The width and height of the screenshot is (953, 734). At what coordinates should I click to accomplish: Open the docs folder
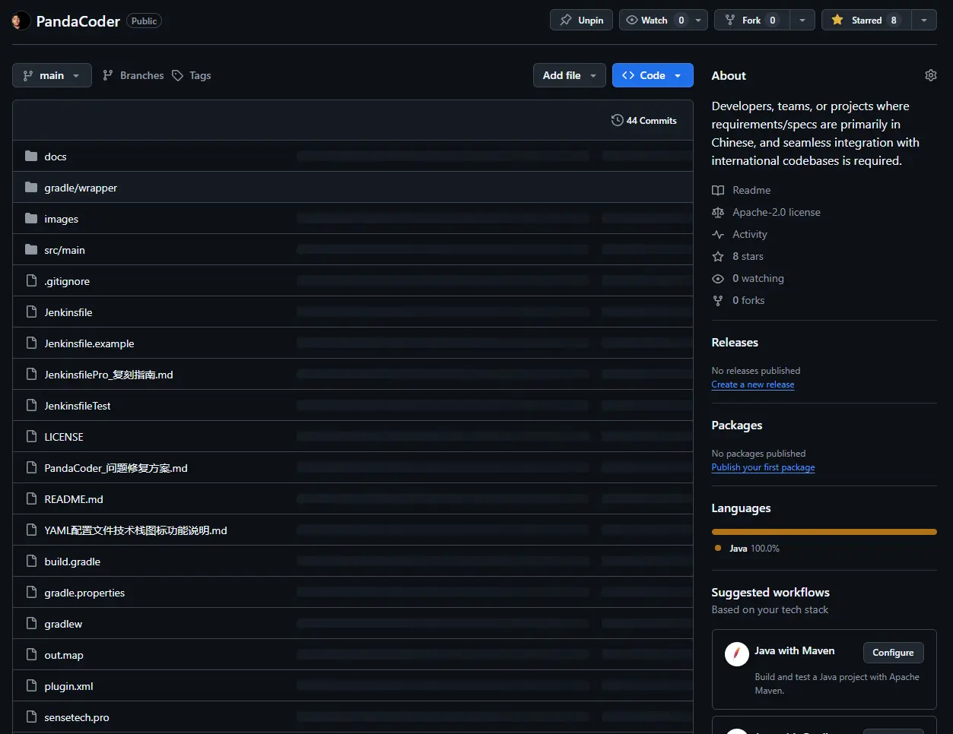56,157
